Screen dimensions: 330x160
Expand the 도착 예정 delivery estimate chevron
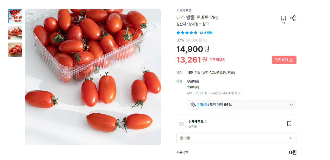pyautogui.click(x=291, y=105)
